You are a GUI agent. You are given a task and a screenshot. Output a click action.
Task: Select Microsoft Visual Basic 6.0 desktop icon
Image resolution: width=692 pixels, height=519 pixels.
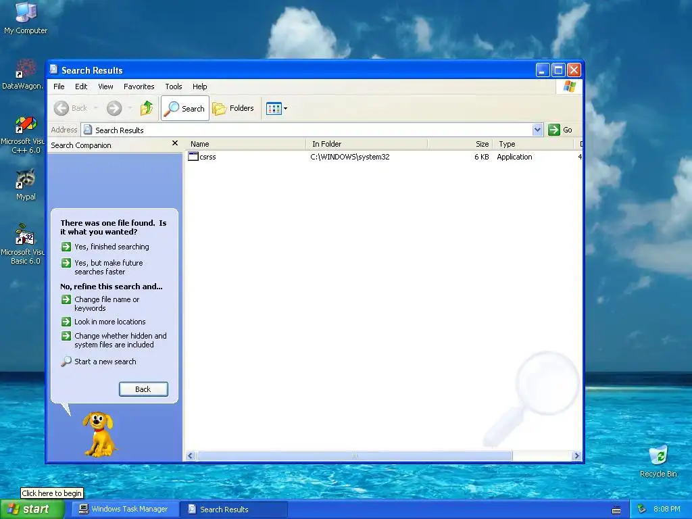(22, 244)
